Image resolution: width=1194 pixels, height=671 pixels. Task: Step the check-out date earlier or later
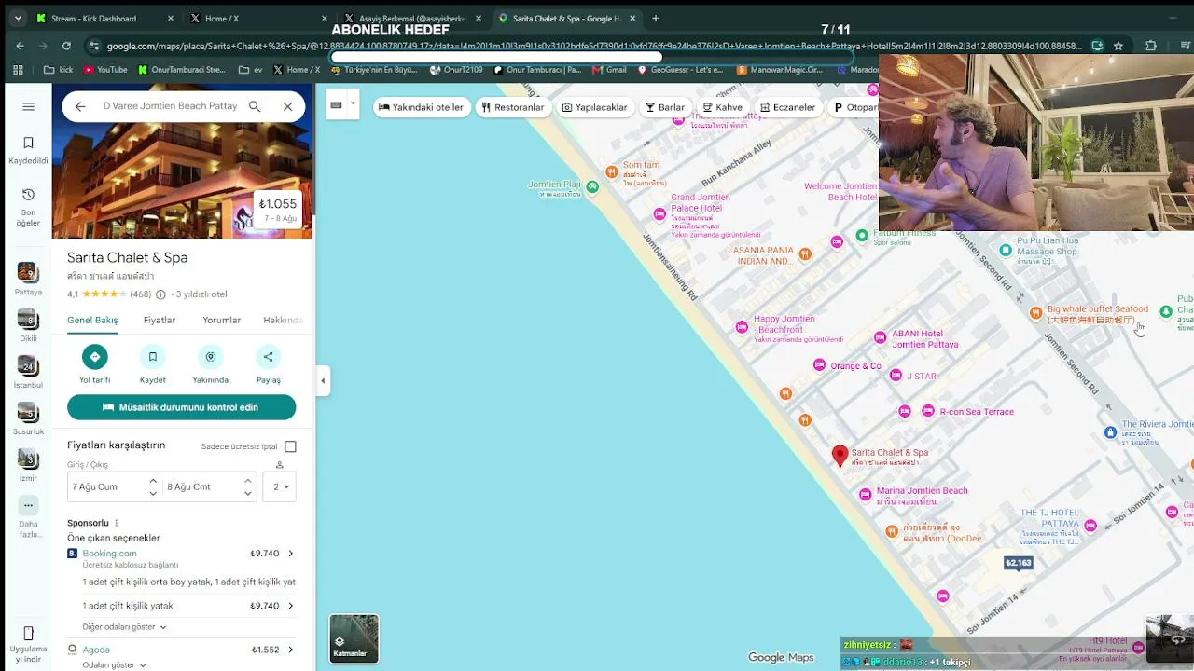point(247,486)
